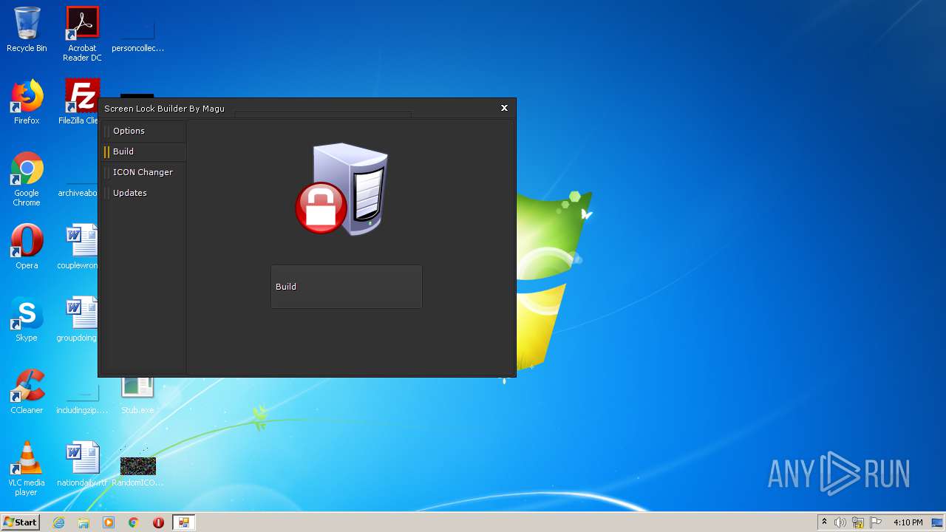Launch Acrobat Reader DC shortcut
The image size is (946, 532).
click(x=82, y=34)
